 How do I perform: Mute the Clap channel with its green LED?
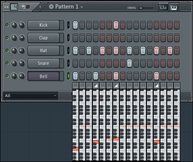tap(7, 38)
